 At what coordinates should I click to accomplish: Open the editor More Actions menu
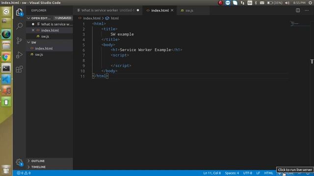point(307,10)
